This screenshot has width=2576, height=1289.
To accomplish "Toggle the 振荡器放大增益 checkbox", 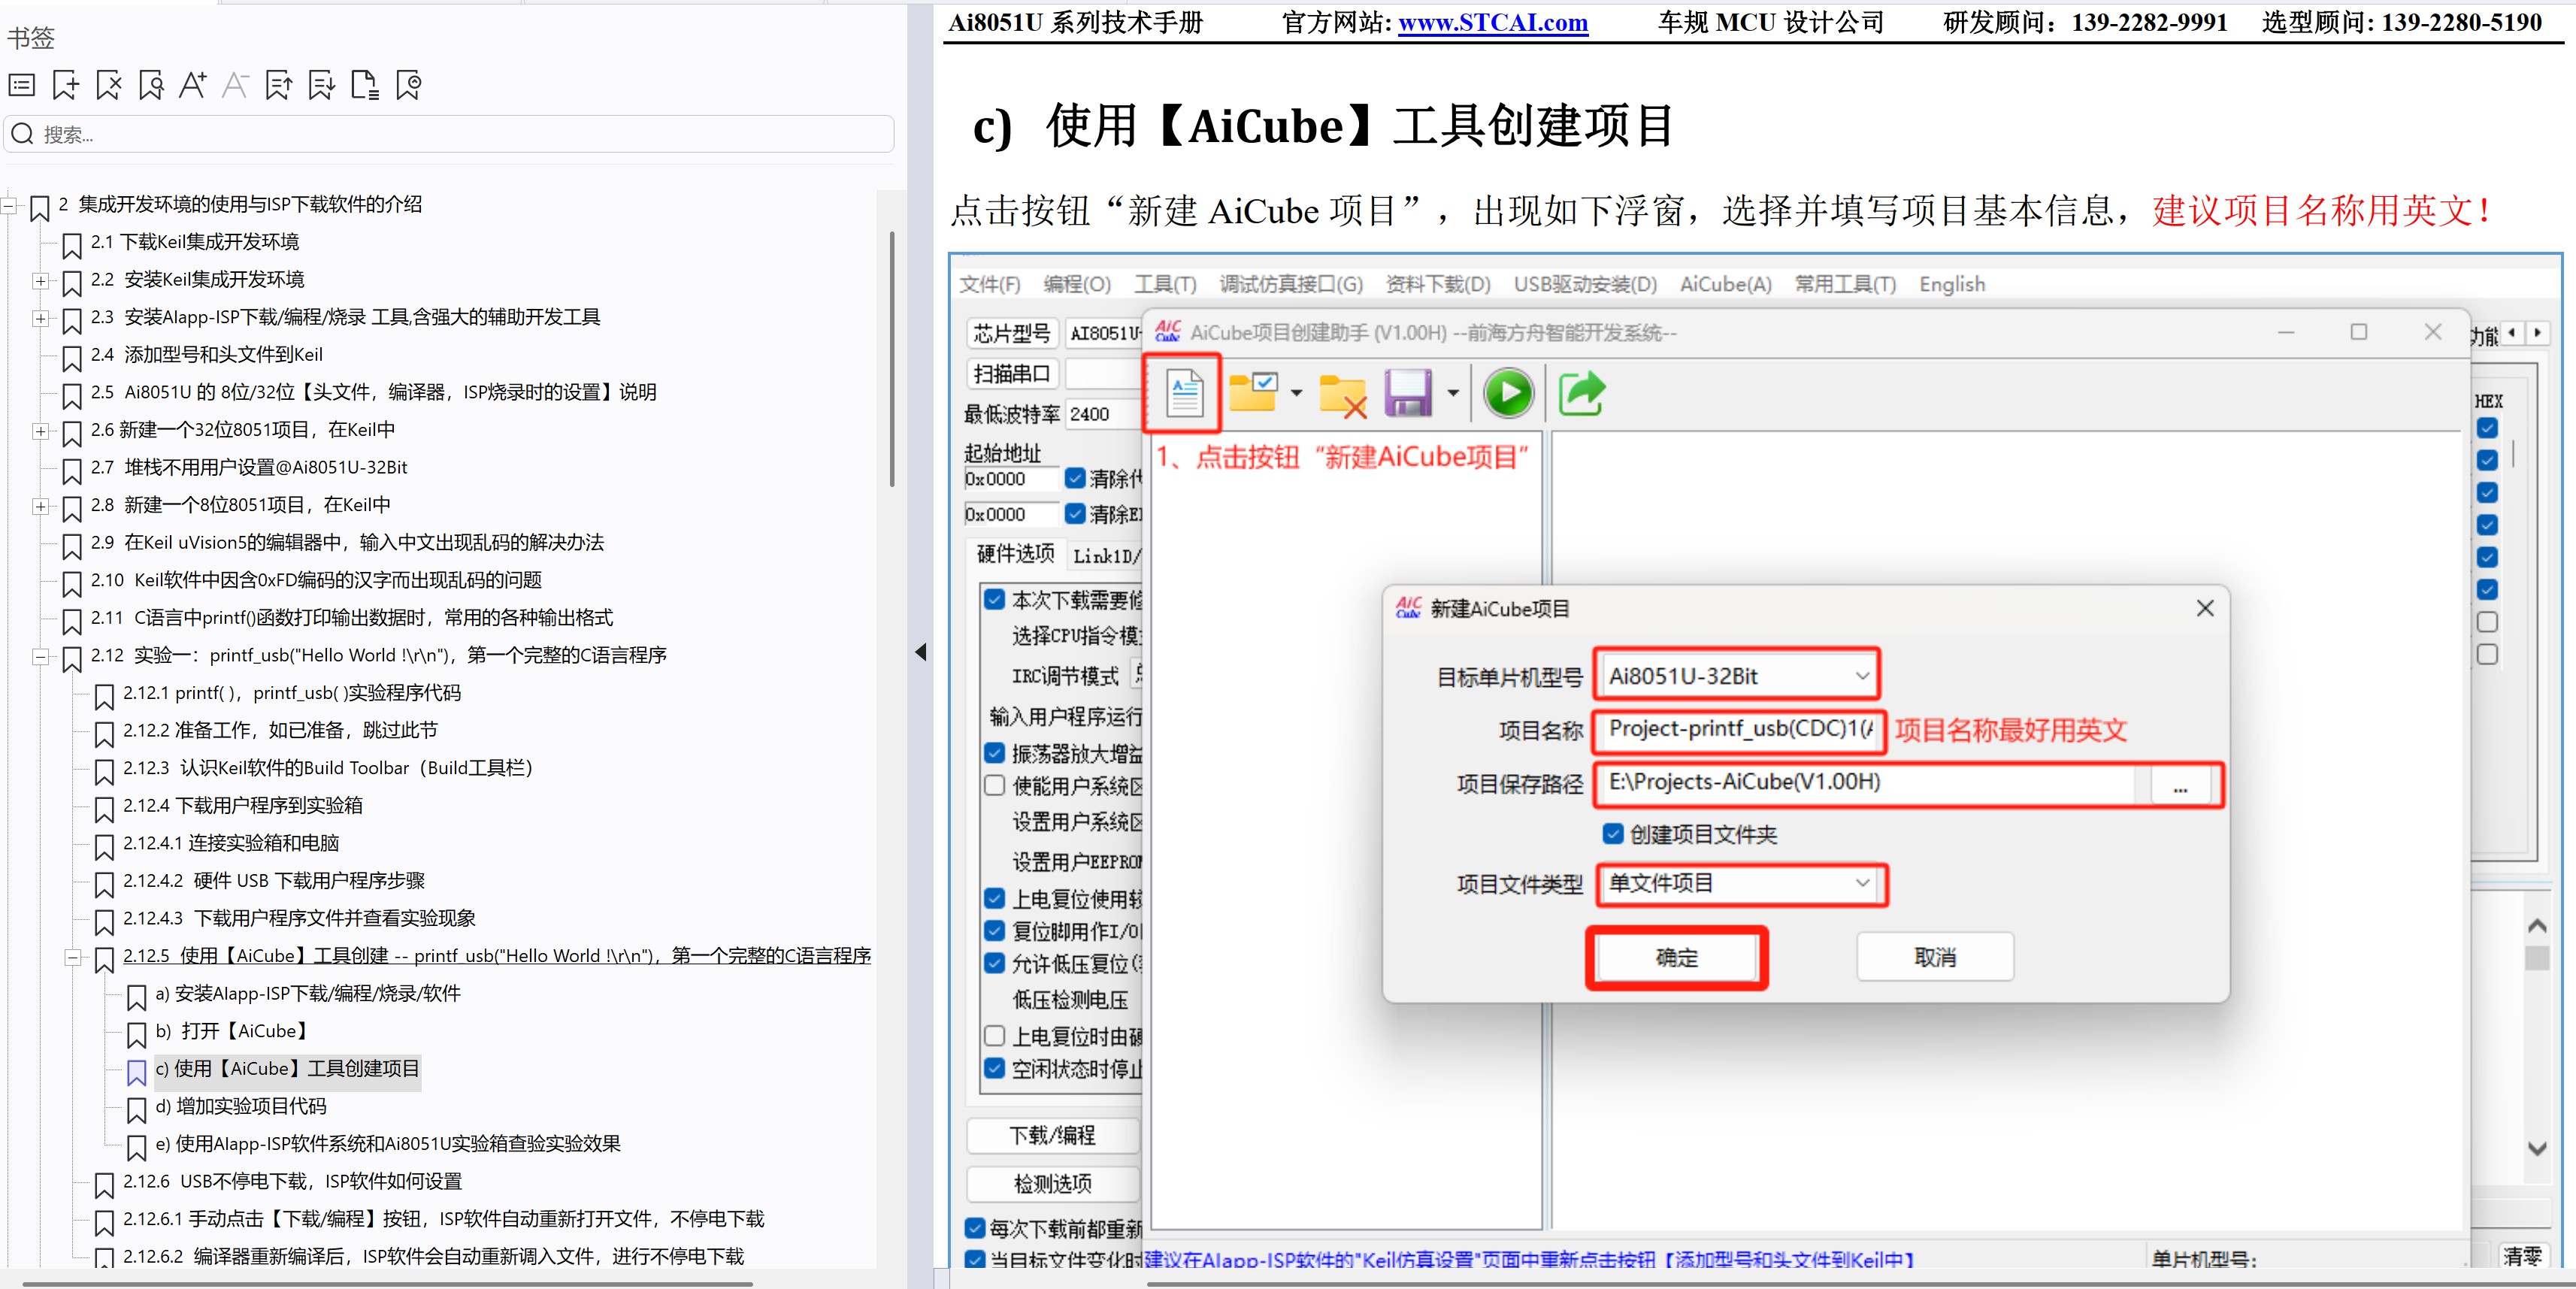I will (x=994, y=752).
